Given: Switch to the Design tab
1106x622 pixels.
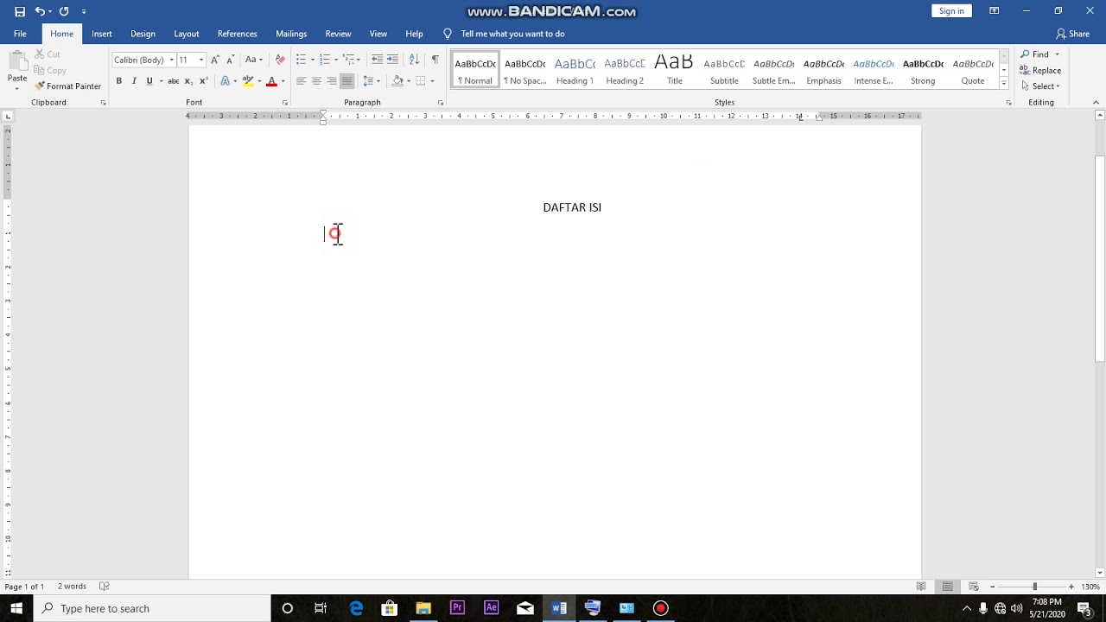Looking at the screenshot, I should 143,34.
